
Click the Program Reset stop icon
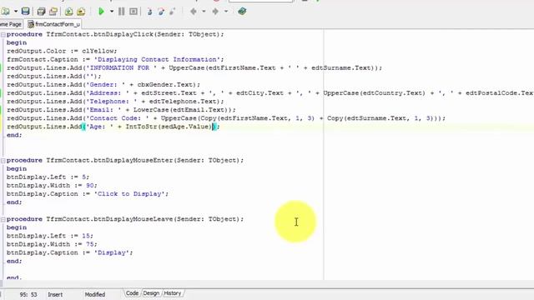pos(133,12)
